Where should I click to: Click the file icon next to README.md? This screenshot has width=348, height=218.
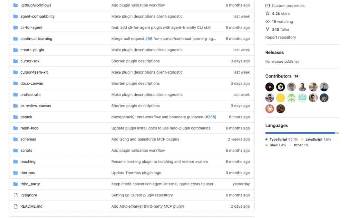tap(15, 206)
